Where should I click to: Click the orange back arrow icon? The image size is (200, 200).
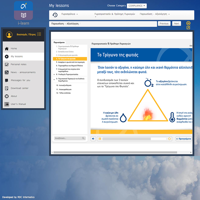[188, 23]
